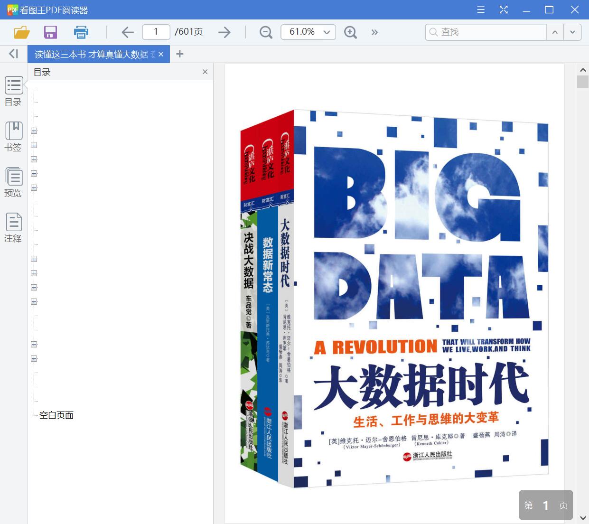Image resolution: width=589 pixels, height=524 pixels.
Task: Click the book cover page image
Action: coord(394,299)
